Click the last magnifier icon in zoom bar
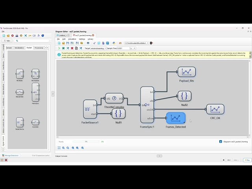The image size is (252, 189). (x=82, y=148)
